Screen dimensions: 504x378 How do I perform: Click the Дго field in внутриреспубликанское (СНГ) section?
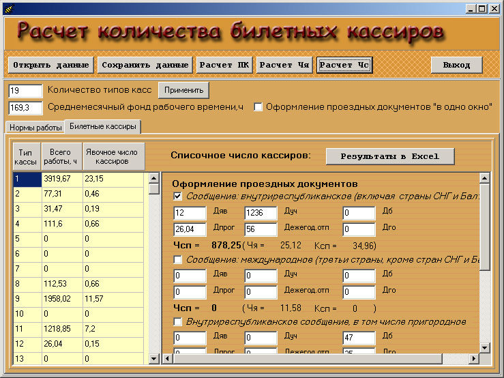tap(359, 229)
